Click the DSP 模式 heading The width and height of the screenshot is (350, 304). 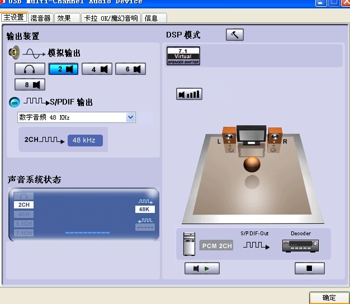tap(183, 35)
